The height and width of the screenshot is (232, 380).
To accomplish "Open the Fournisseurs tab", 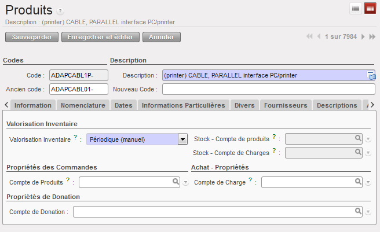I will tap(286, 105).
